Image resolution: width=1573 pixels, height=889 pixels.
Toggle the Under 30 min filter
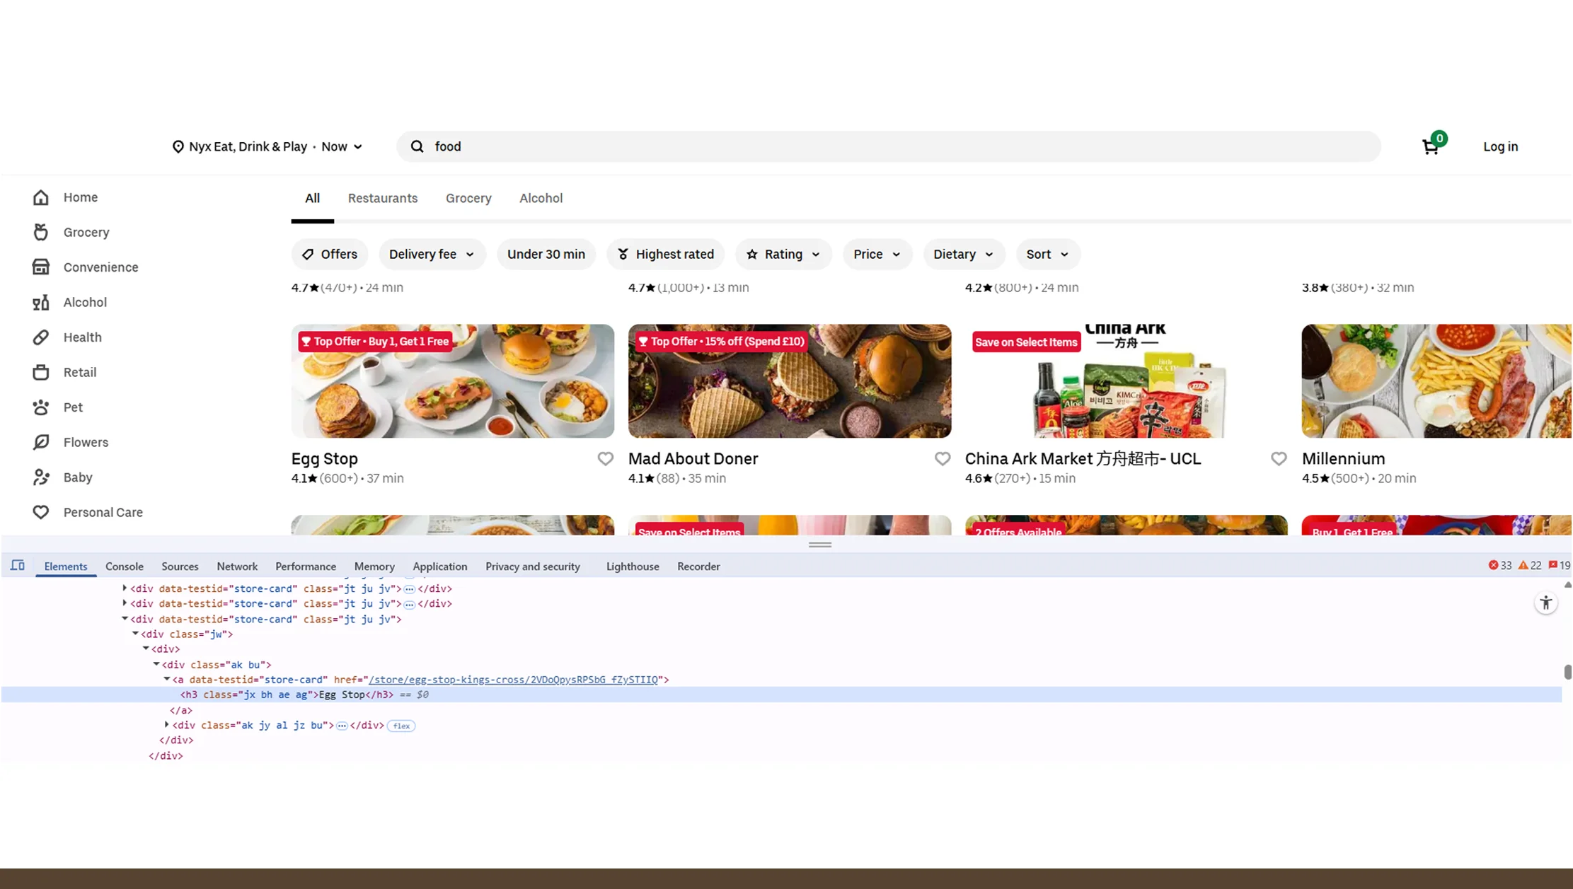tap(546, 254)
